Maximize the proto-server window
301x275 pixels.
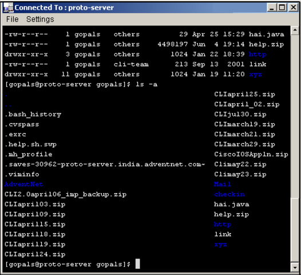tap(282, 8)
